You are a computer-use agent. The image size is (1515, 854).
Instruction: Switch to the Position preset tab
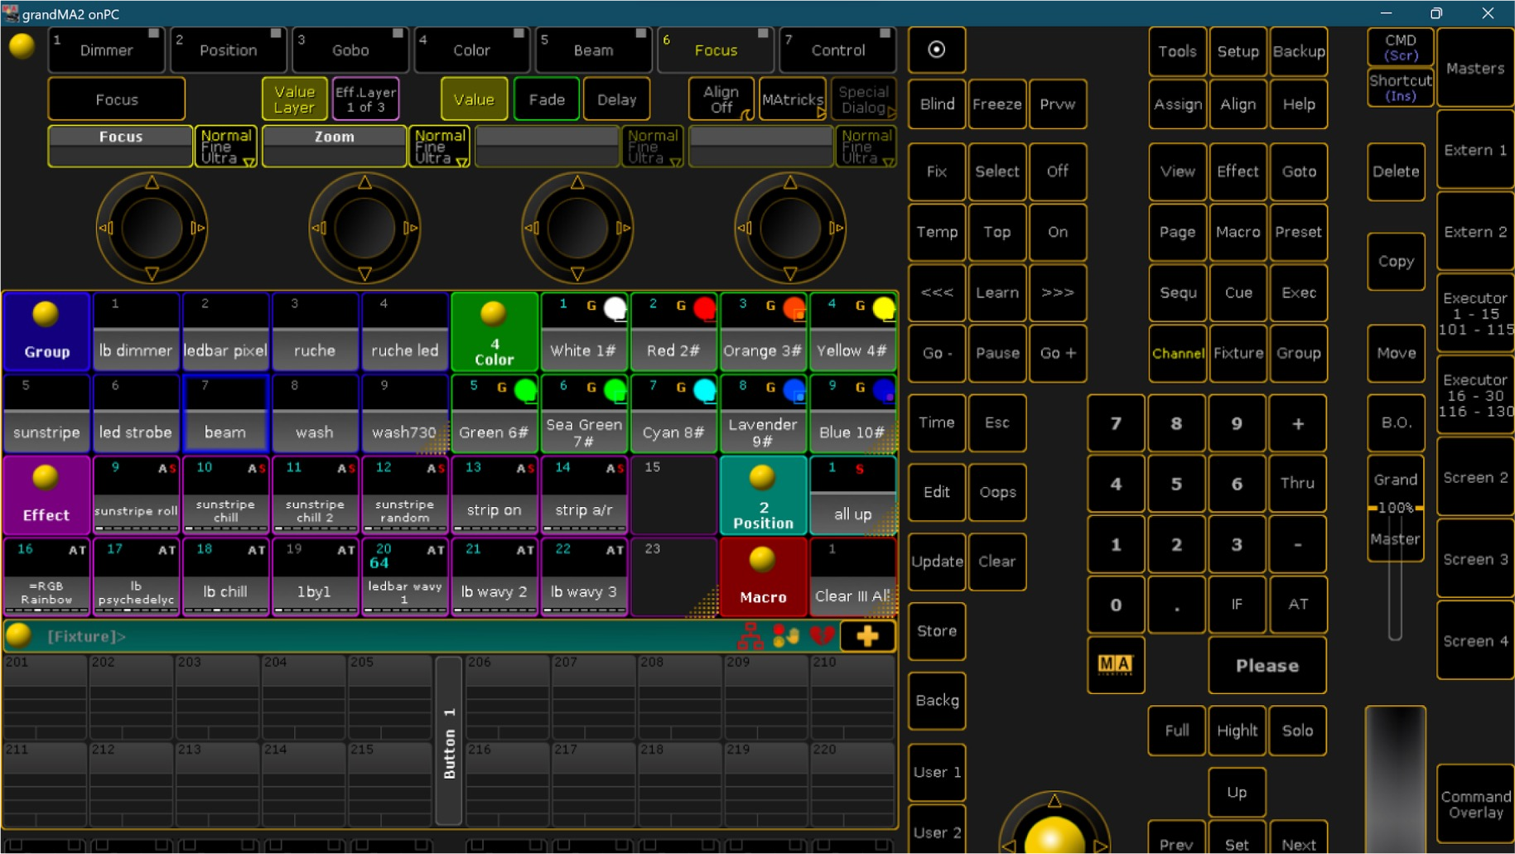click(229, 50)
